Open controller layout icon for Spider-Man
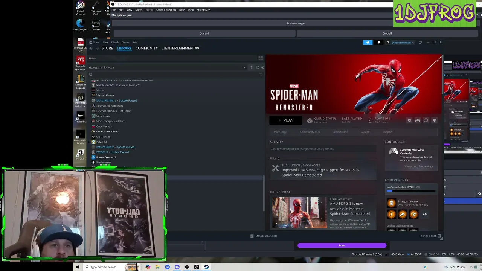Viewport: 482px width, 271px height. (418, 120)
